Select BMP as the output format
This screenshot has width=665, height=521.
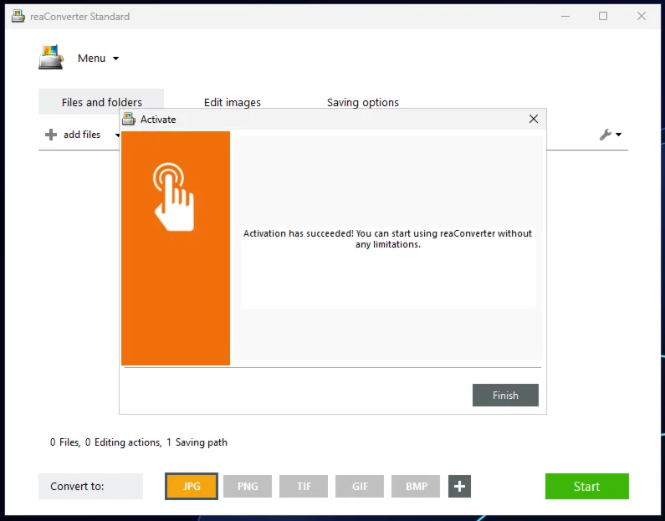tap(416, 486)
